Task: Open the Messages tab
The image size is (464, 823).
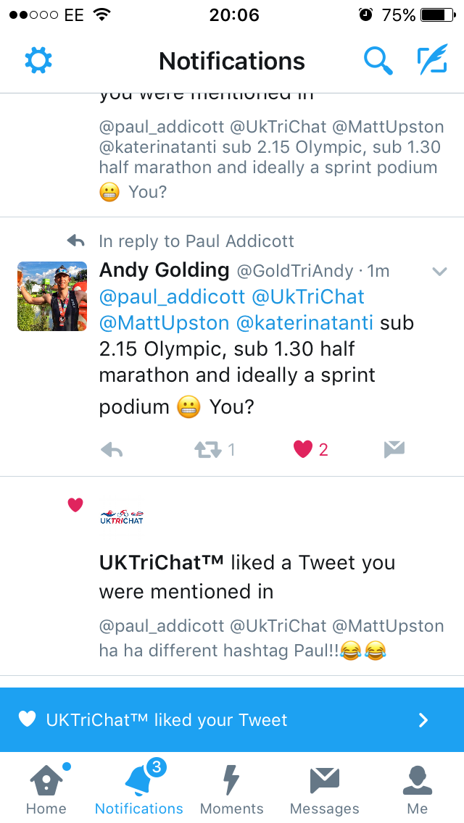Action: [x=324, y=788]
